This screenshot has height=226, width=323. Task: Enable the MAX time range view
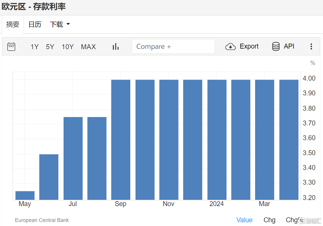[88, 47]
